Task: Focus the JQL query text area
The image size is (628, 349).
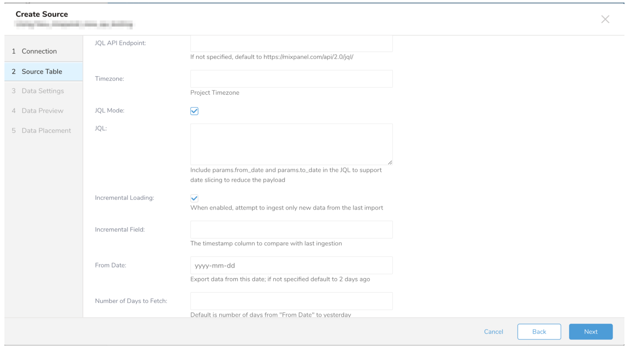Action: [x=291, y=144]
